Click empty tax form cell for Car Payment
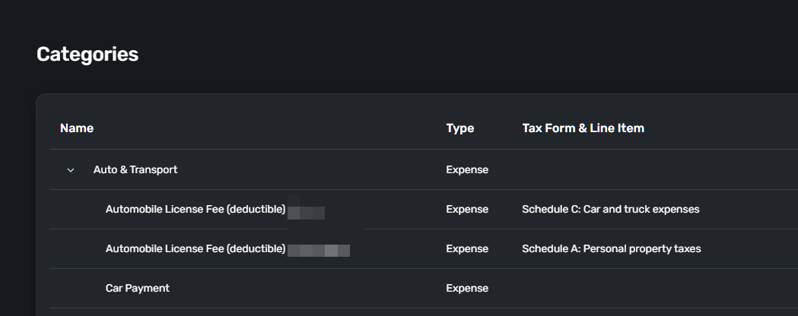Viewport: 798px width, 316px height. pyautogui.click(x=609, y=289)
